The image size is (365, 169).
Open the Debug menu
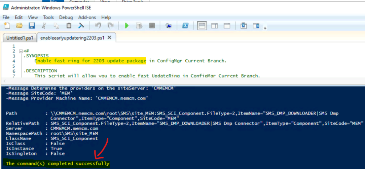(x=66, y=17)
